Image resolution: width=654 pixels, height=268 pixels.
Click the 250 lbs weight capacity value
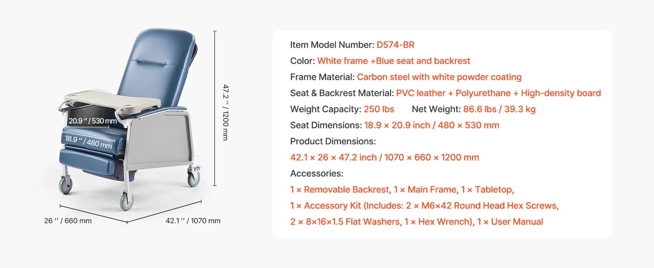379,109
